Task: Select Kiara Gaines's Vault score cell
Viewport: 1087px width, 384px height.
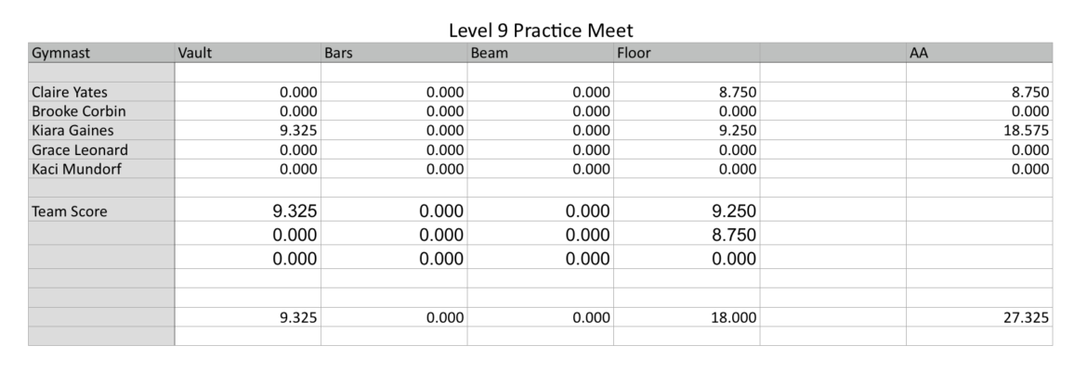Action: [x=247, y=131]
